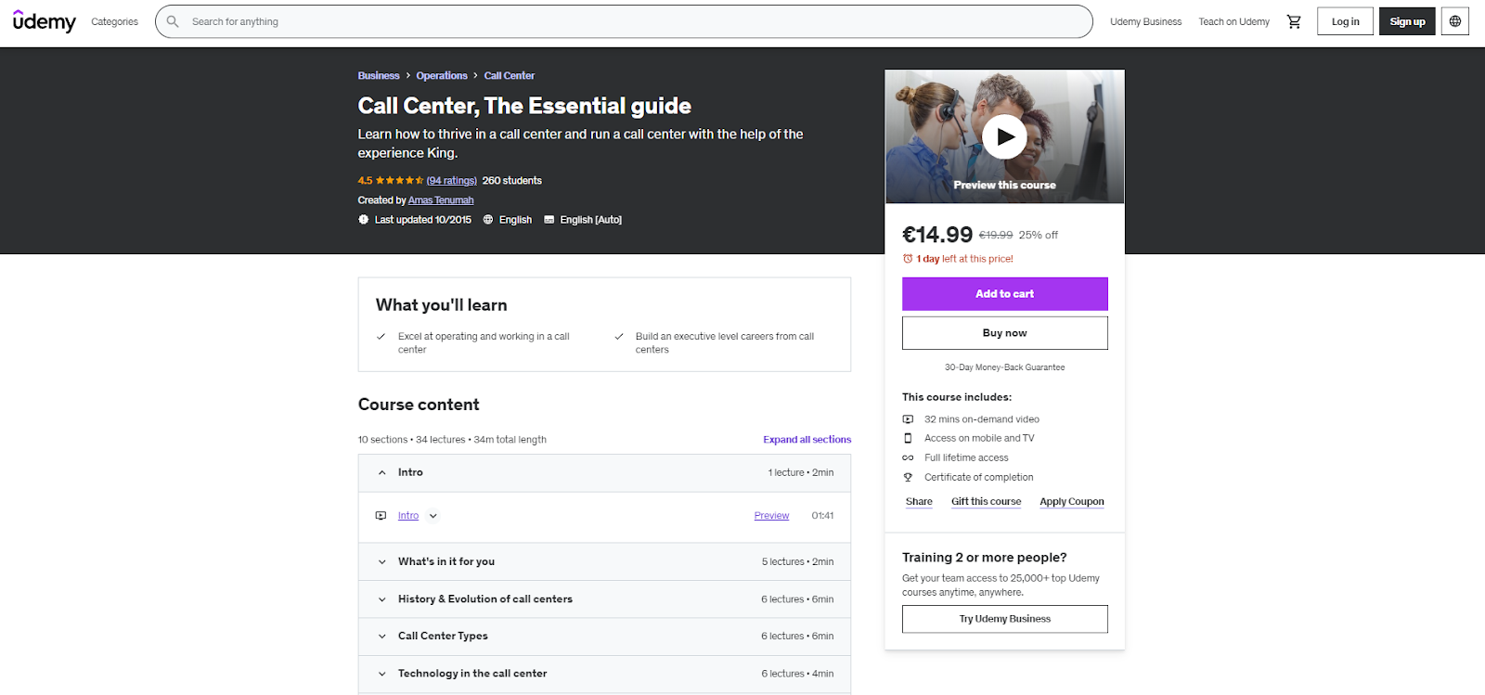Expand the What's in it for you section
The image size is (1485, 695).
click(381, 562)
